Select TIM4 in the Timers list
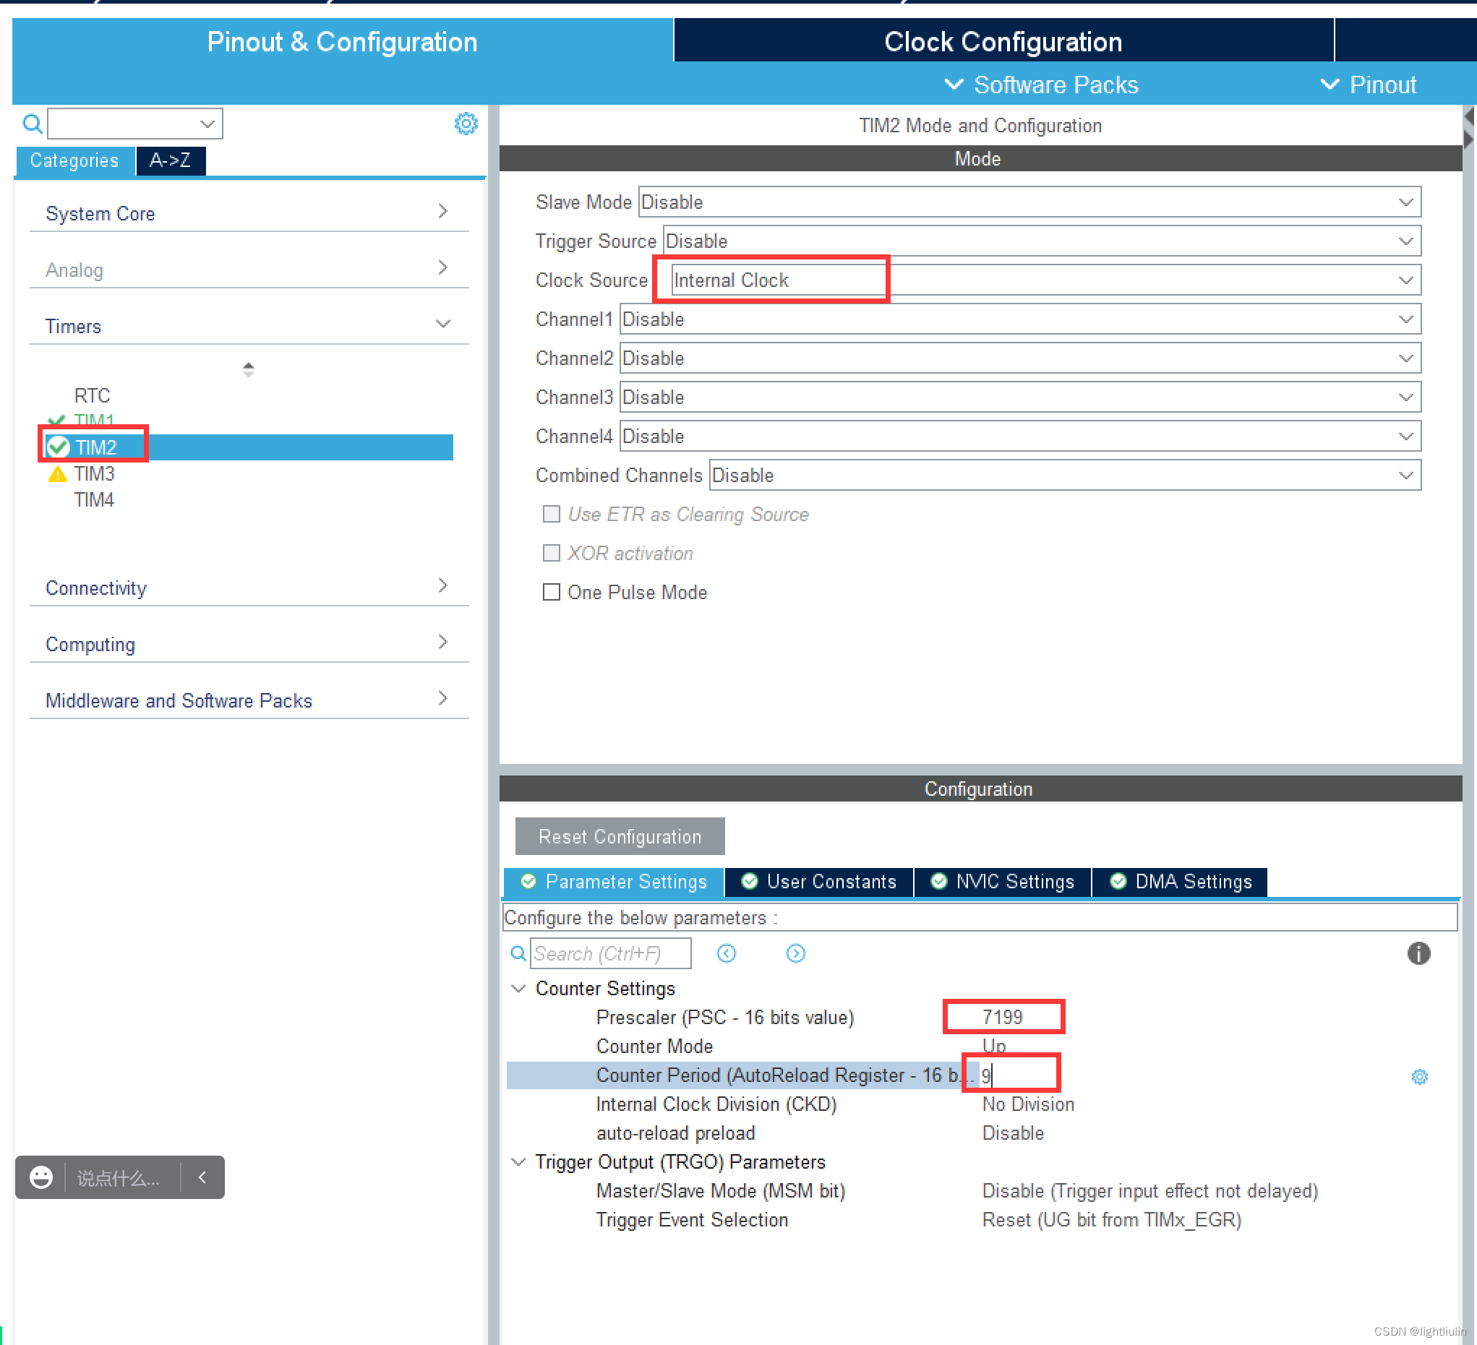Screen dimensions: 1477x1345 point(94,500)
